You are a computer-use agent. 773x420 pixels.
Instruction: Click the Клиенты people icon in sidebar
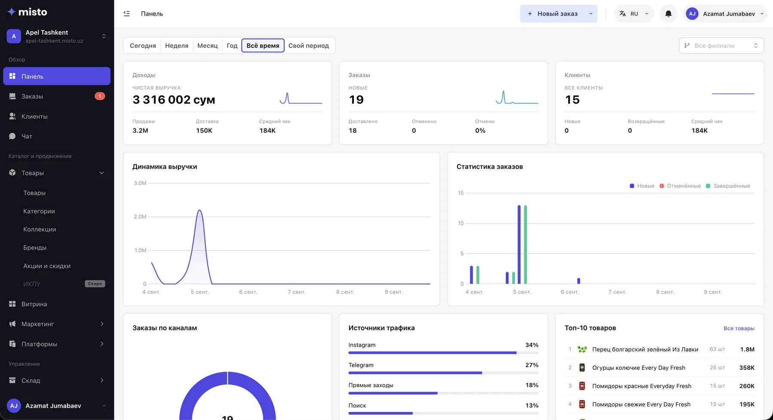12,116
